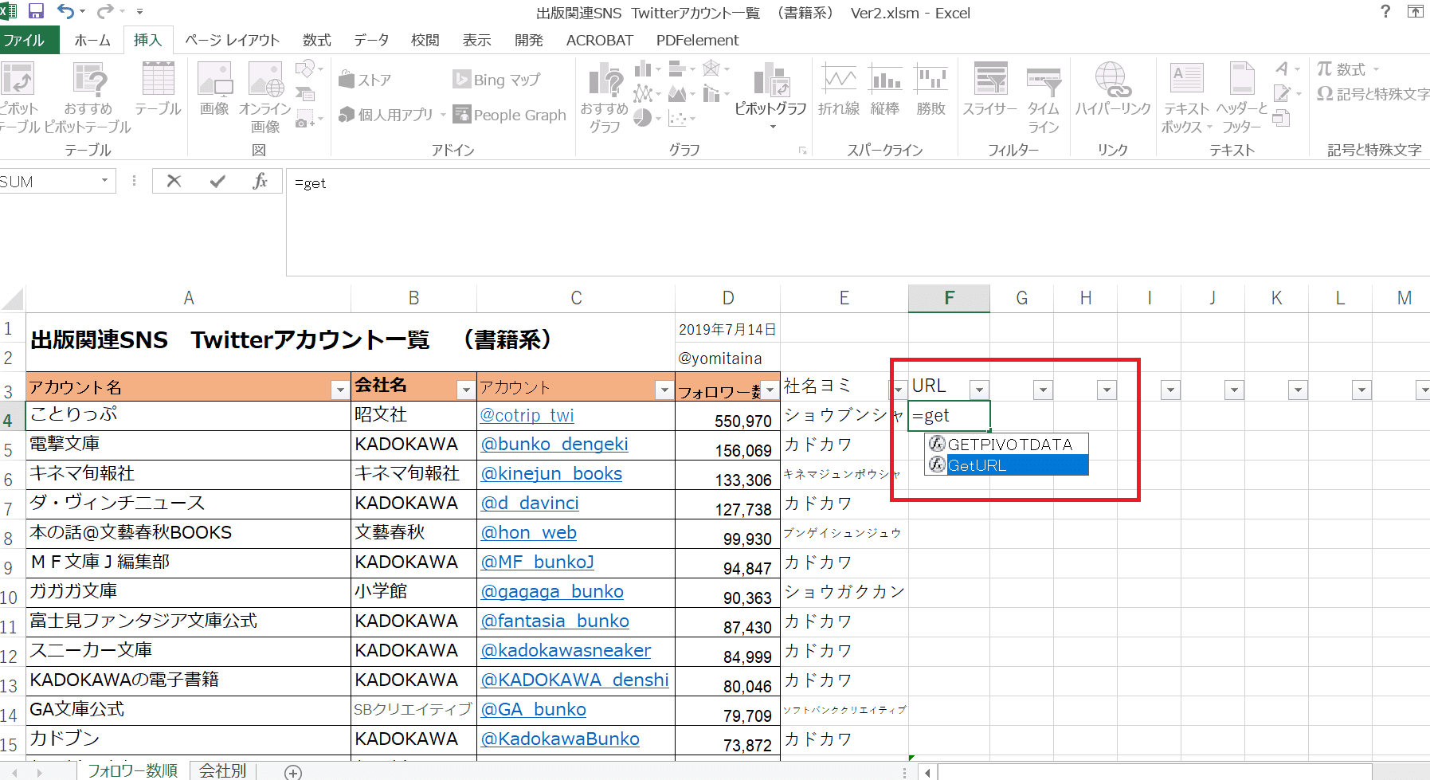Click the Hyperlink (ハイパーリンク) icon

(x=1113, y=89)
